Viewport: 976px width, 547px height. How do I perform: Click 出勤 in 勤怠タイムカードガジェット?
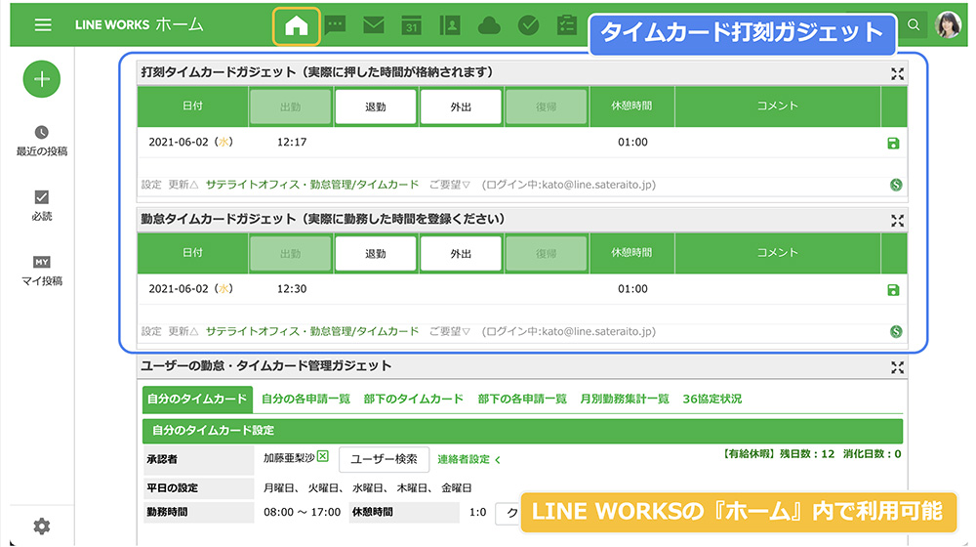click(x=291, y=254)
